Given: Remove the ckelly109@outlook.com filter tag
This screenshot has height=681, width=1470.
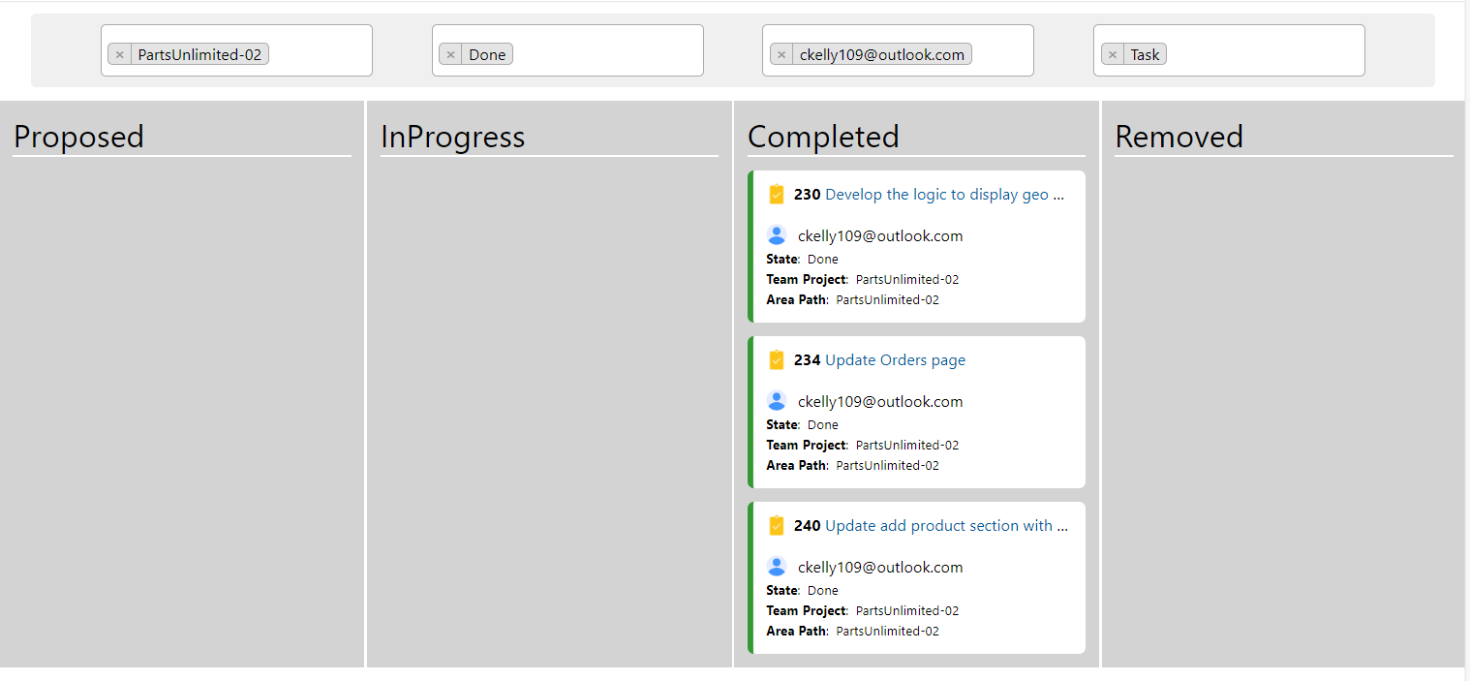Looking at the screenshot, I should point(781,55).
